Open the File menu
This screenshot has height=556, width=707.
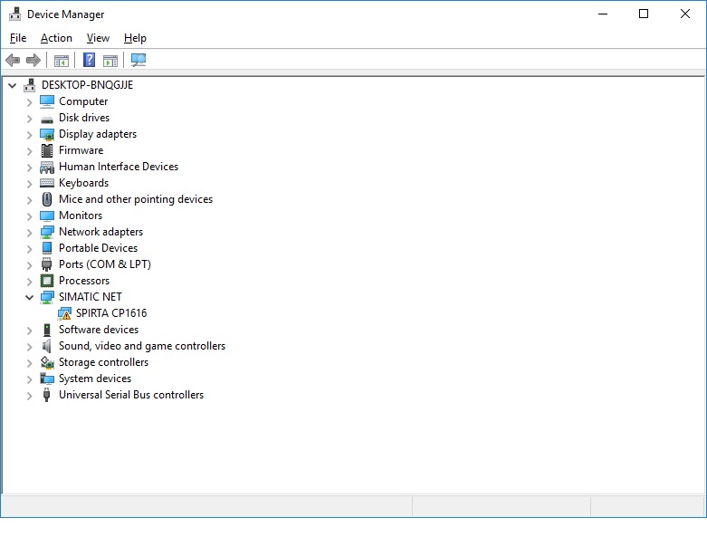18,38
